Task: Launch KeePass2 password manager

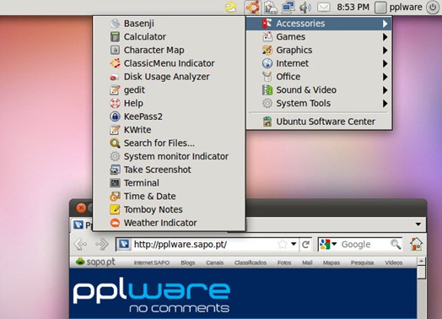Action: [x=170, y=116]
